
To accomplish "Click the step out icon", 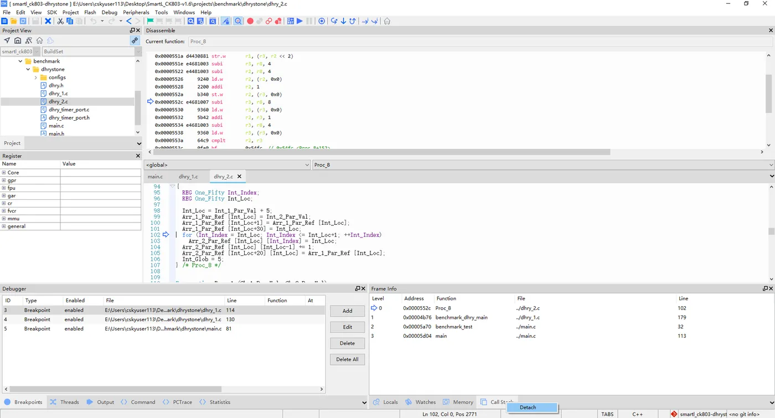I will (353, 21).
